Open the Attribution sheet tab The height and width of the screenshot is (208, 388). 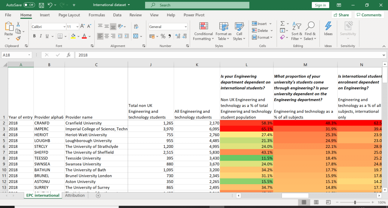pos(75,196)
